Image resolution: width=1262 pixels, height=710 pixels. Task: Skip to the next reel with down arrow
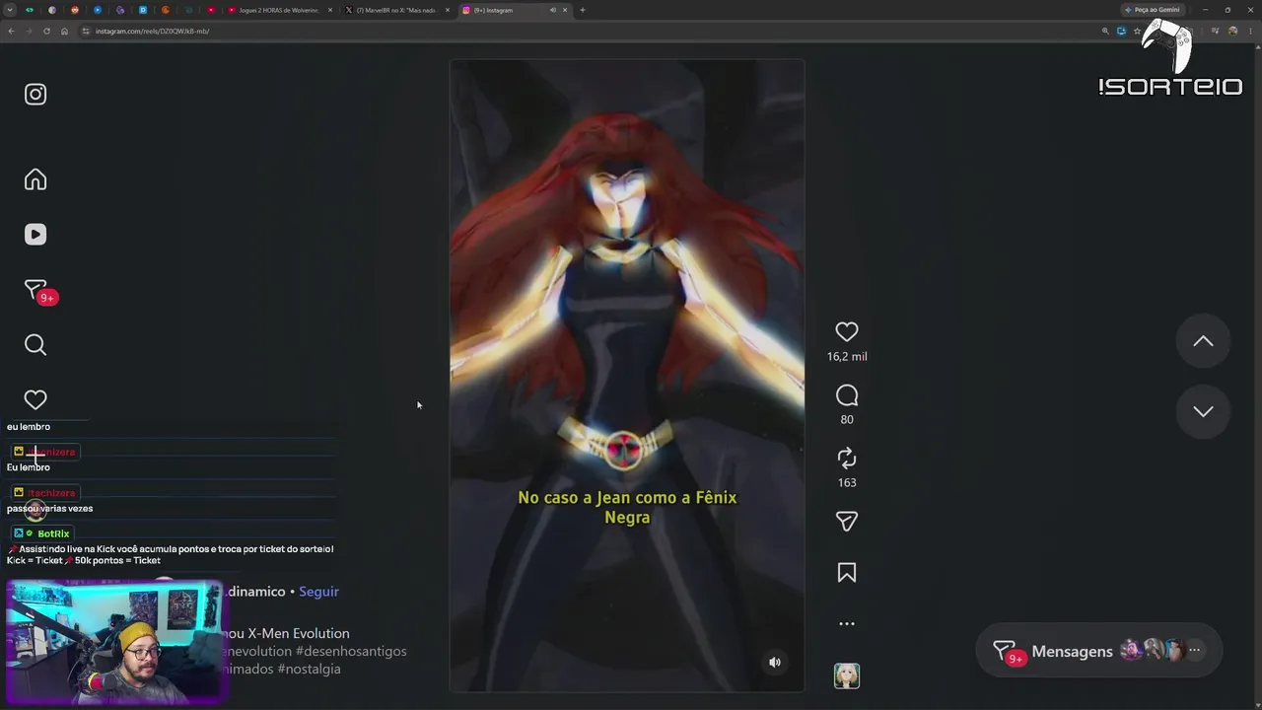(1203, 411)
